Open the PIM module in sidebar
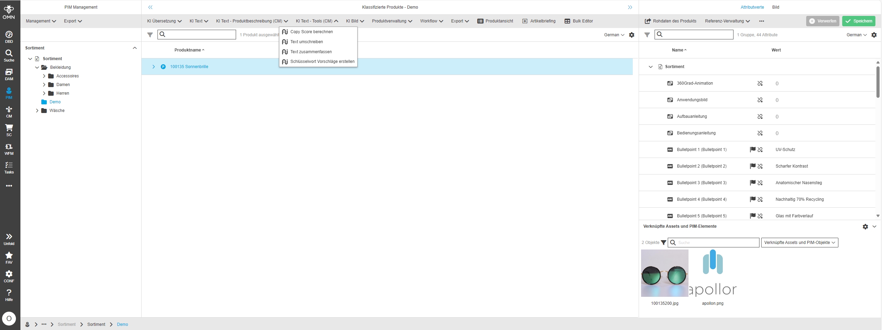The height and width of the screenshot is (330, 882). point(9,93)
